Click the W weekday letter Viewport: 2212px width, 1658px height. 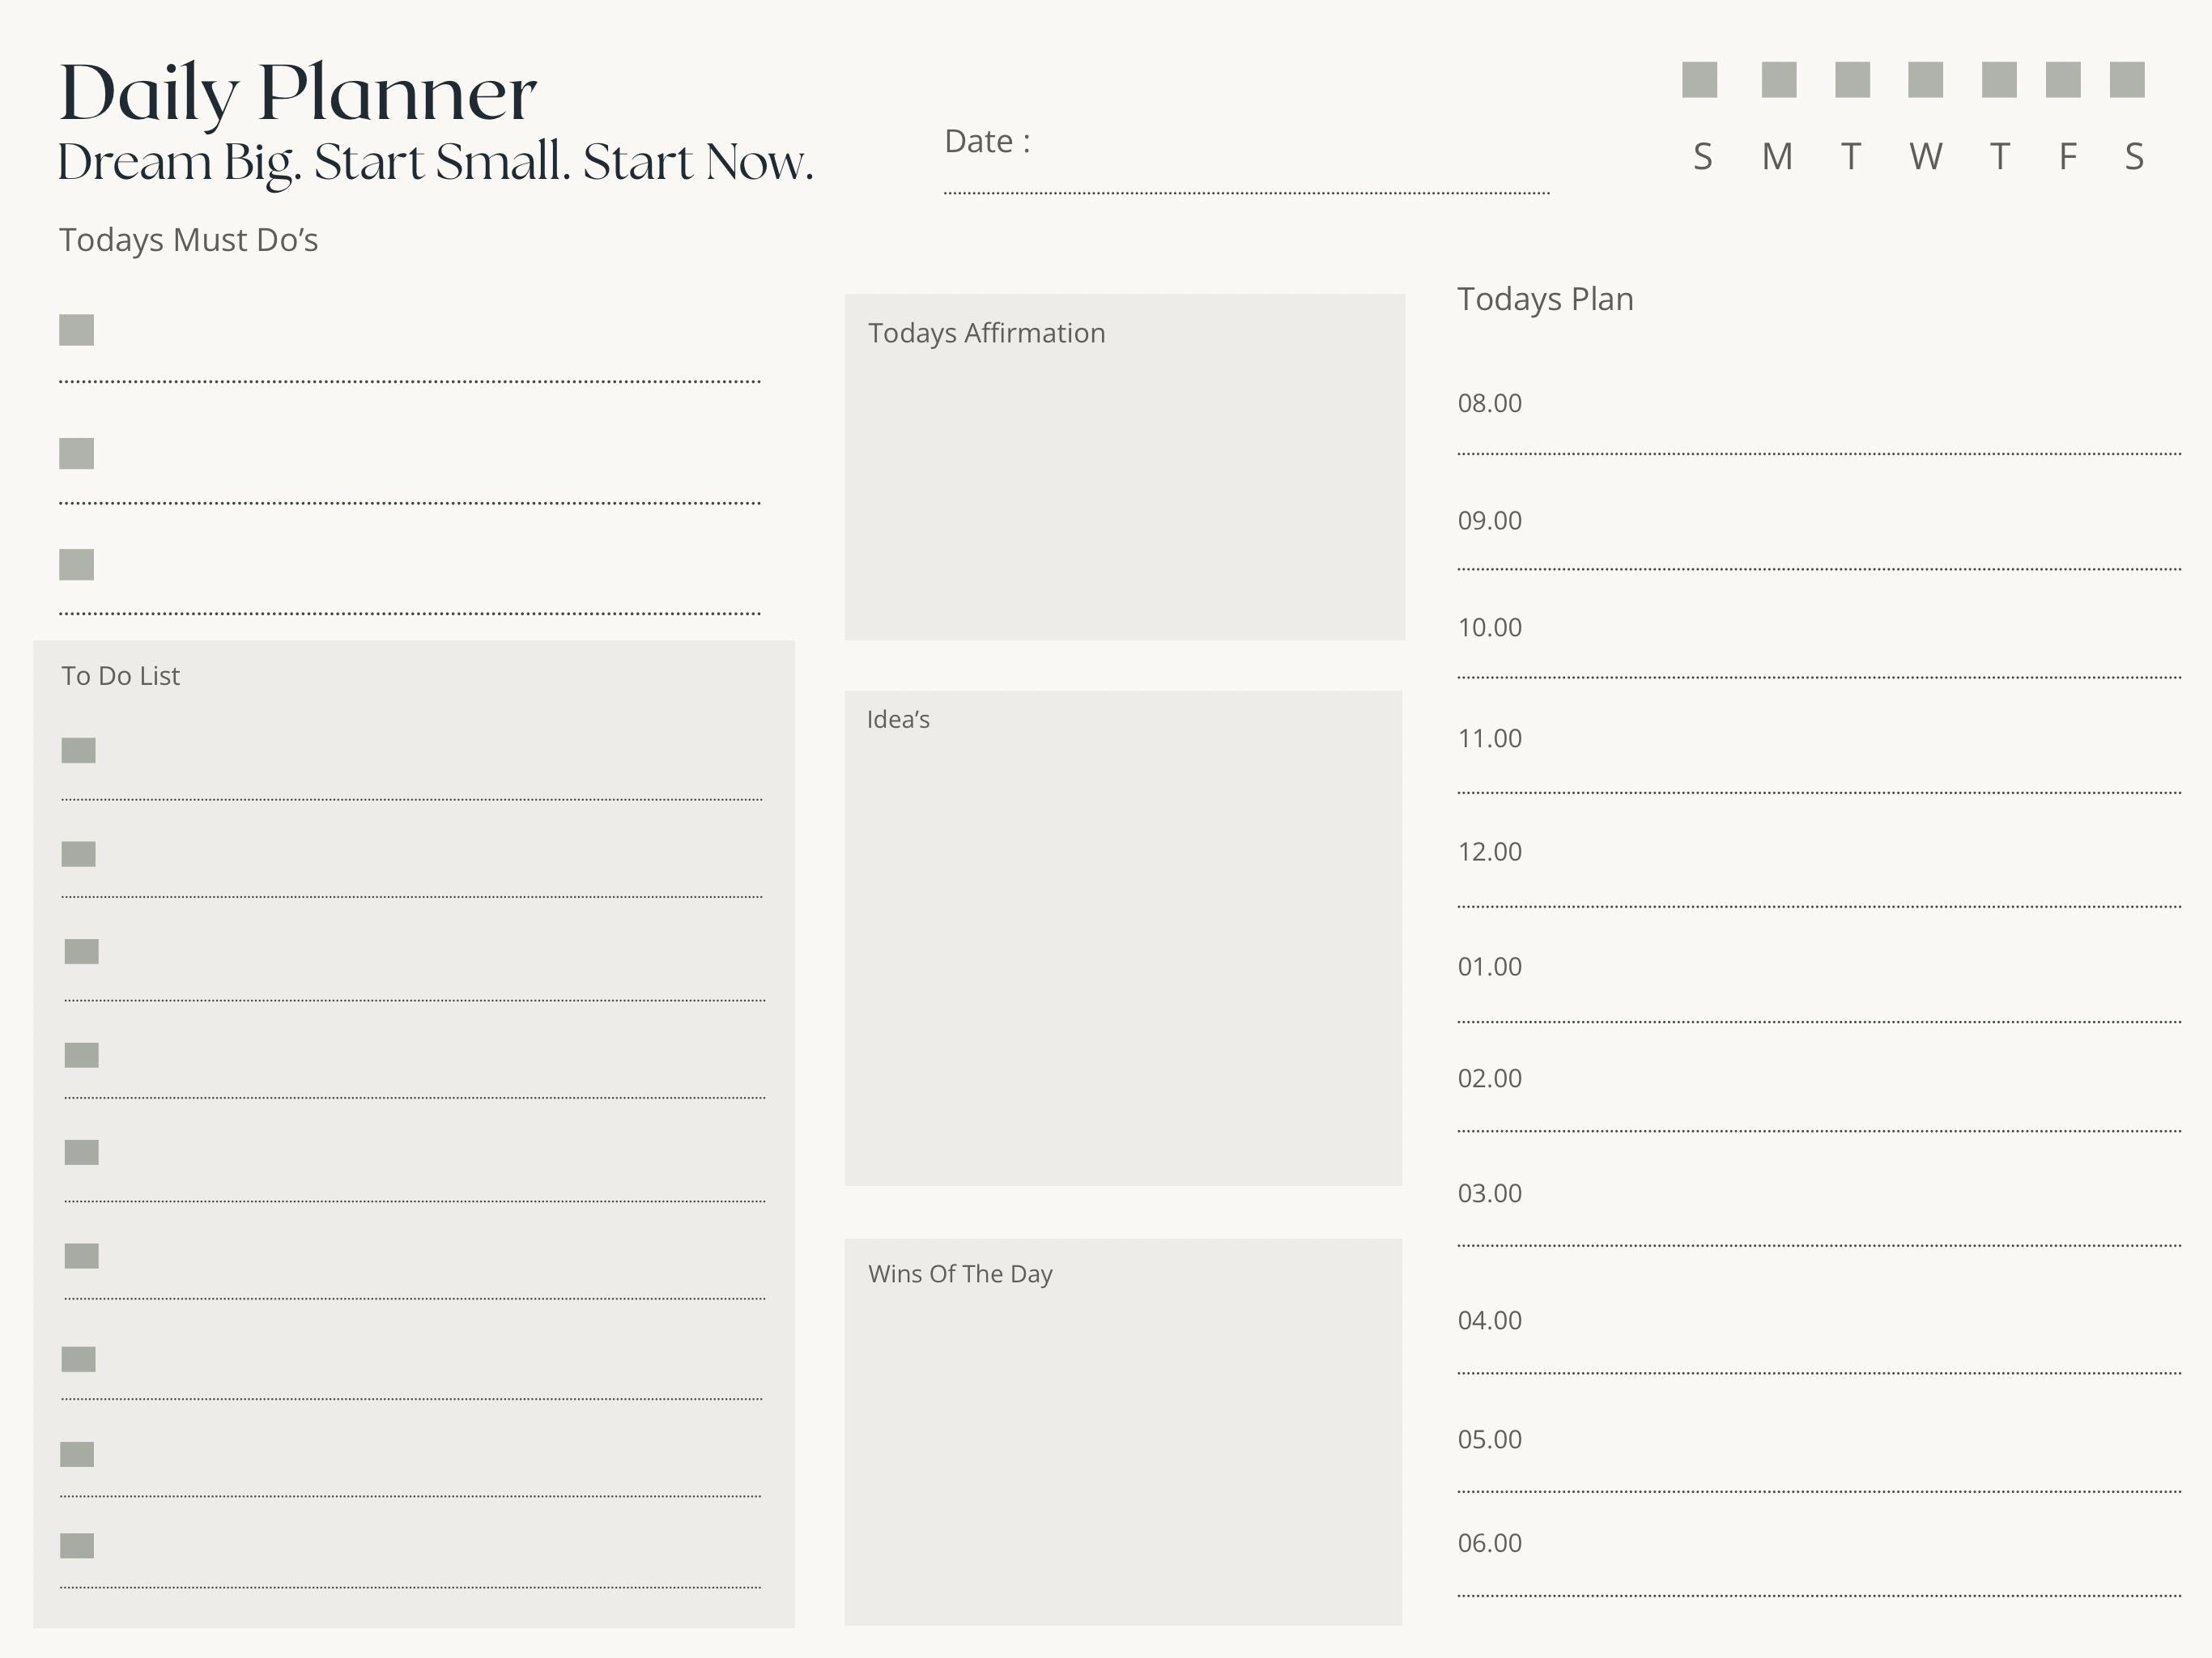pyautogui.click(x=1926, y=157)
